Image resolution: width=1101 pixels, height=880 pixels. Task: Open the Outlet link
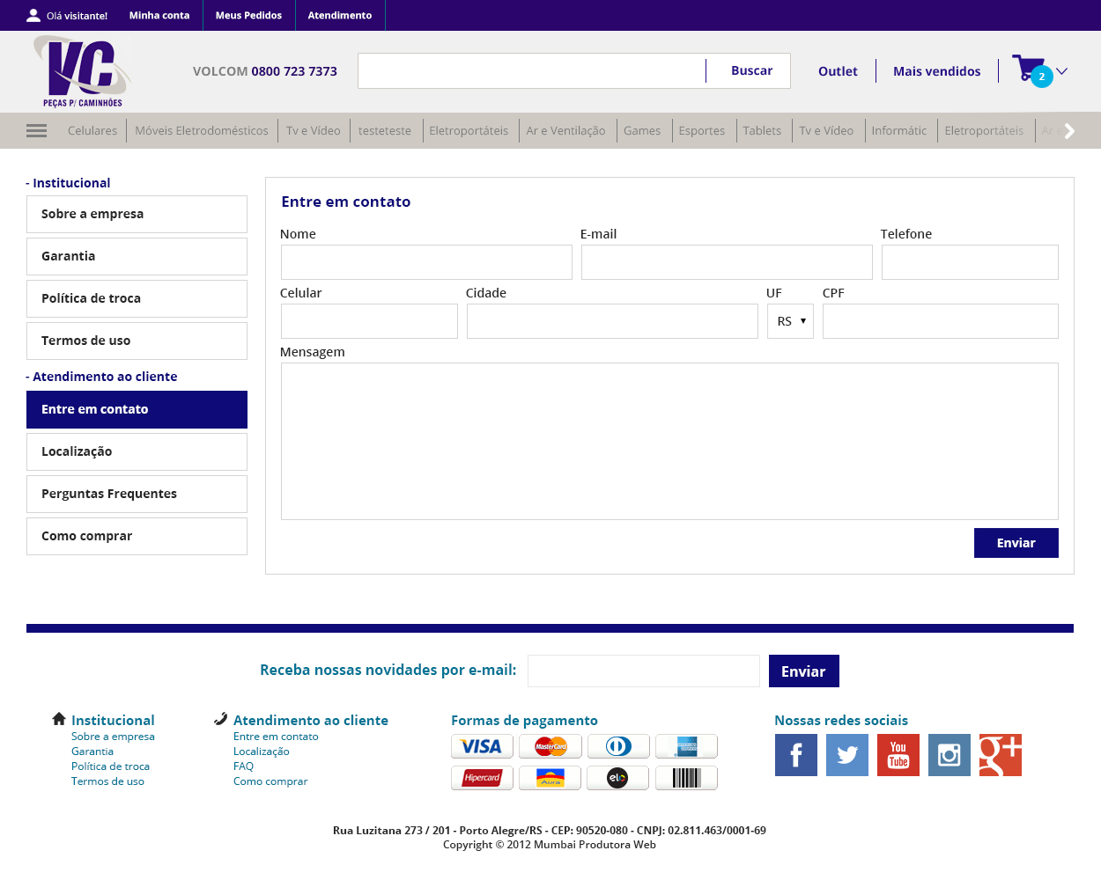click(x=837, y=71)
